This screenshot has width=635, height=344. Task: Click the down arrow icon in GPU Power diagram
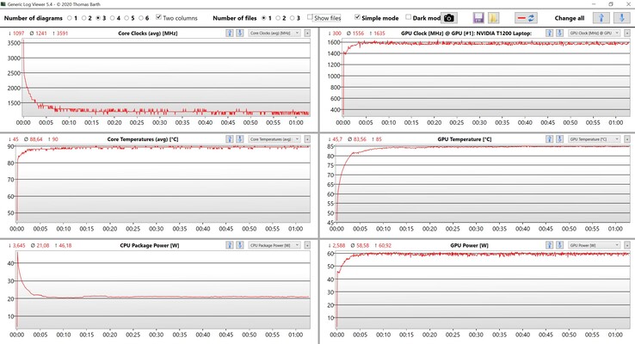(559, 245)
